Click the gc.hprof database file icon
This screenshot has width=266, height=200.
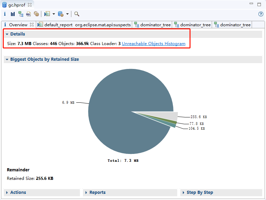point(4,5)
